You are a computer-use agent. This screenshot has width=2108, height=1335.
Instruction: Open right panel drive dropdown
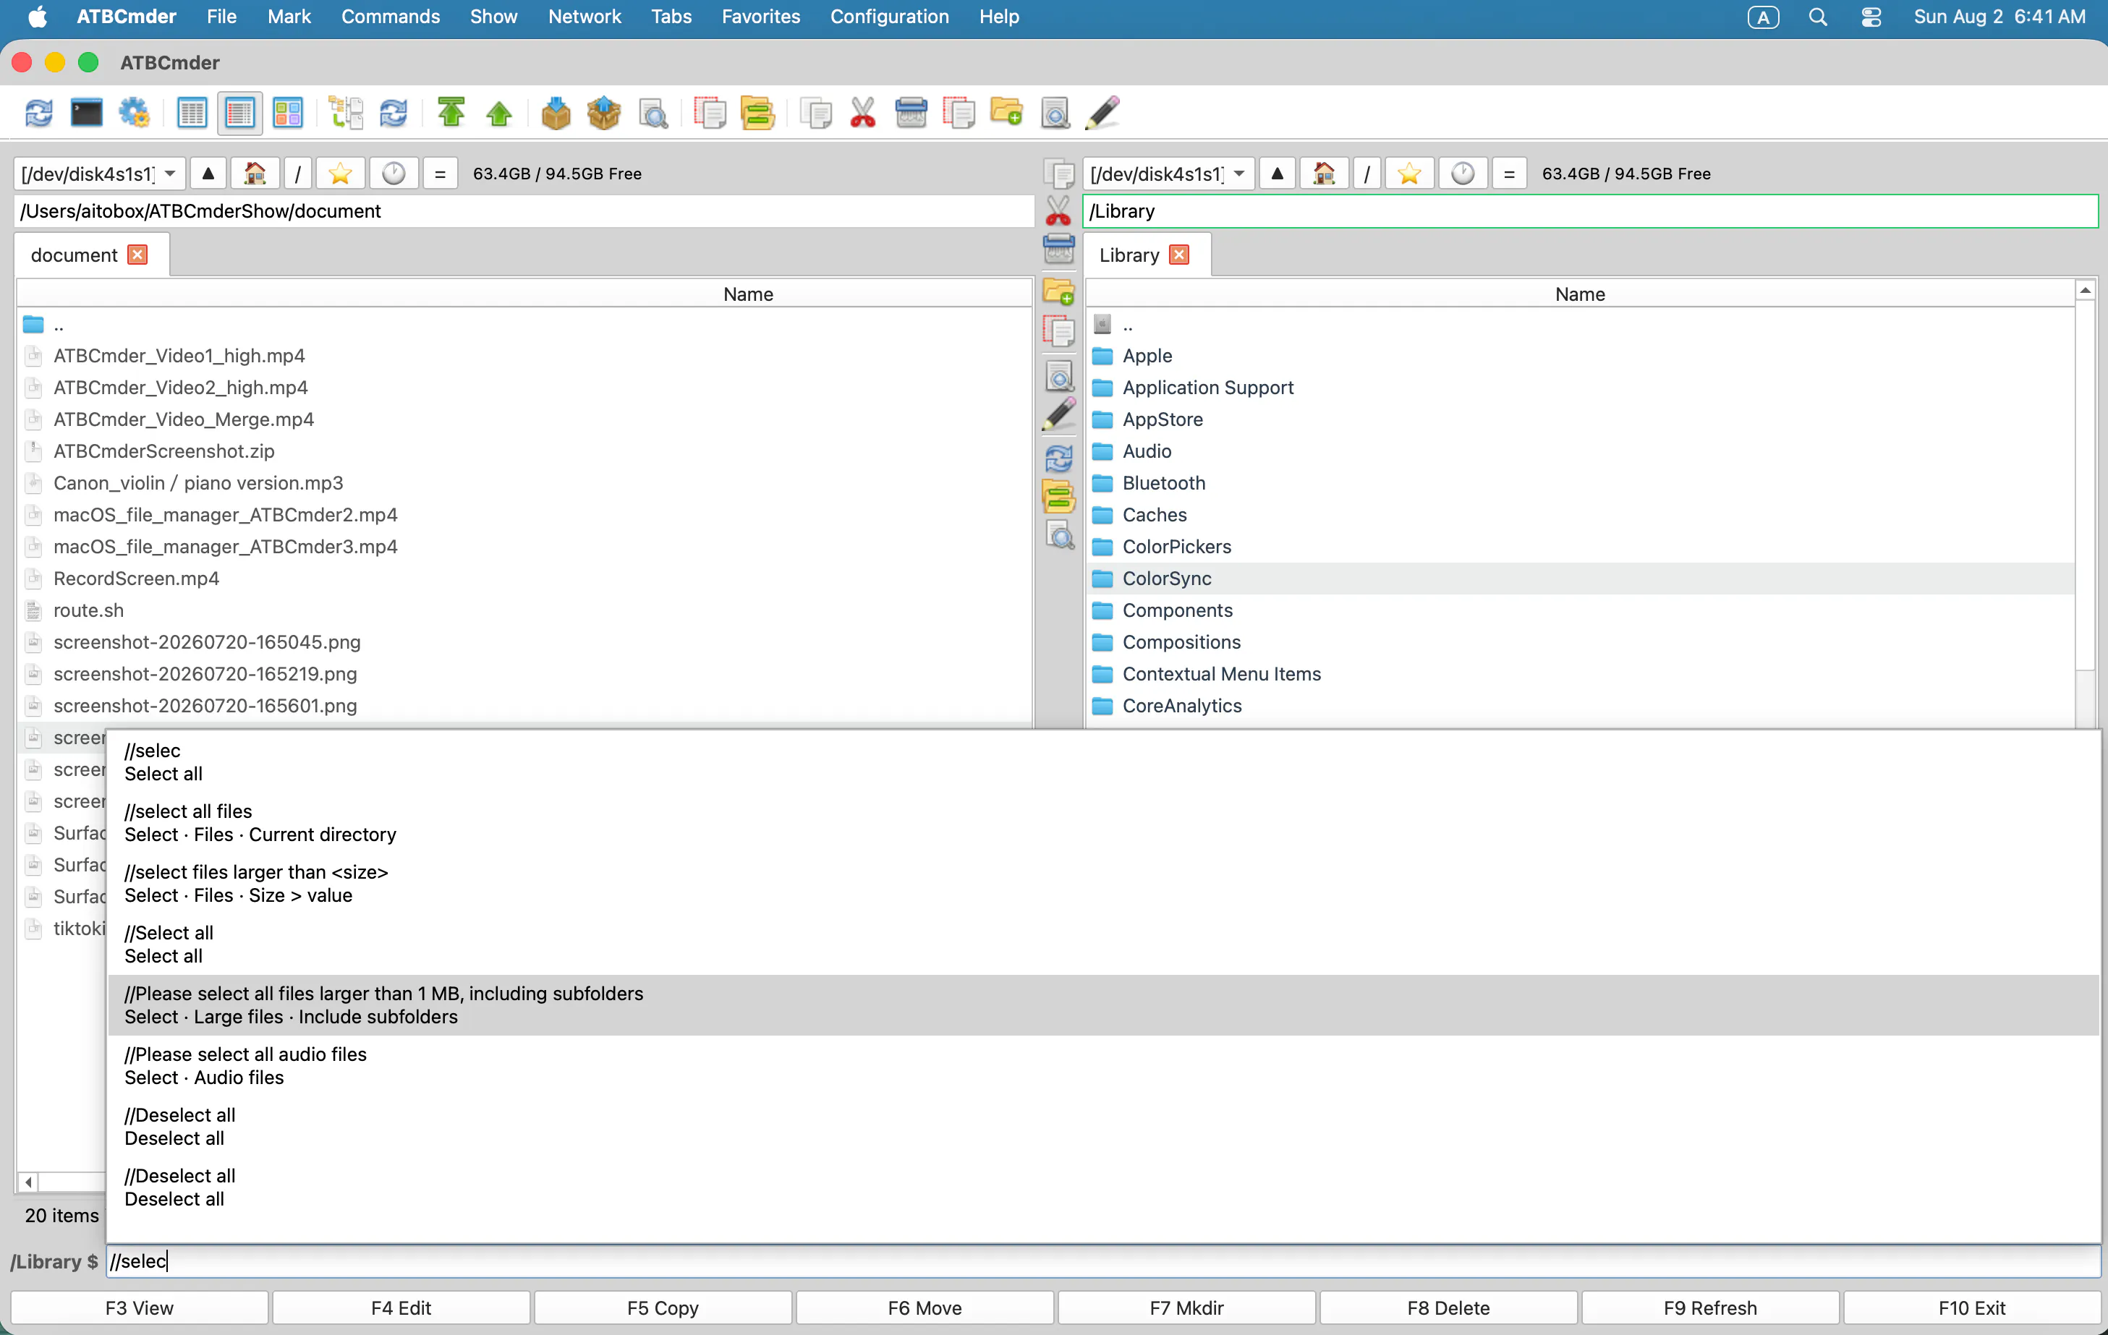(1168, 174)
